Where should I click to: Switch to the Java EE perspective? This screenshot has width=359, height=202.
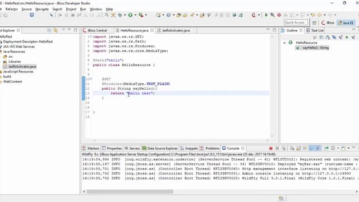pos(346,22)
